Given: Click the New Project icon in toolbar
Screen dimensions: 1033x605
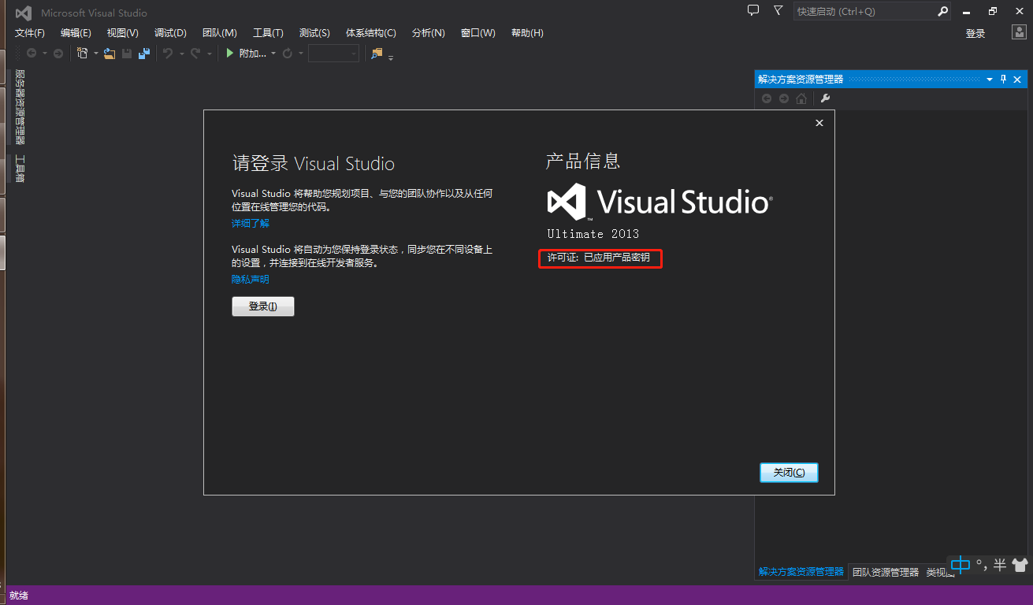Looking at the screenshot, I should 82,53.
